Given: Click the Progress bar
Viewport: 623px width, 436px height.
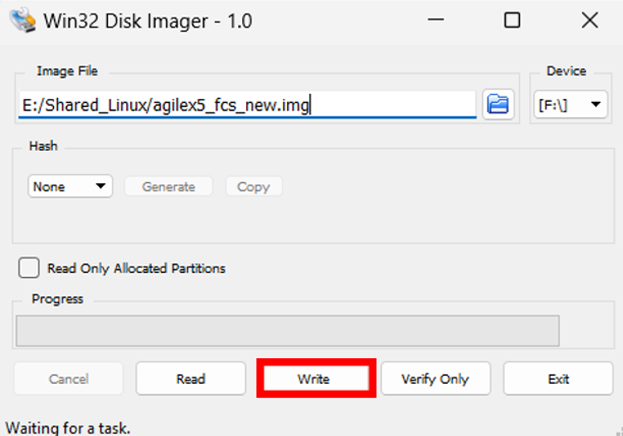Looking at the screenshot, I should [287, 331].
